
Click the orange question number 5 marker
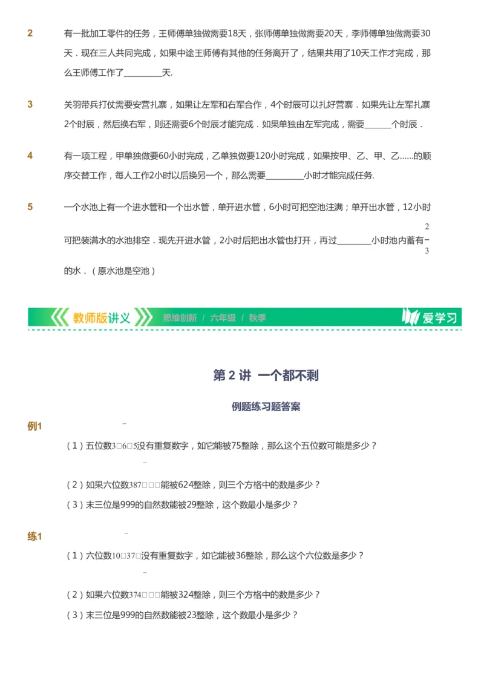30,207
